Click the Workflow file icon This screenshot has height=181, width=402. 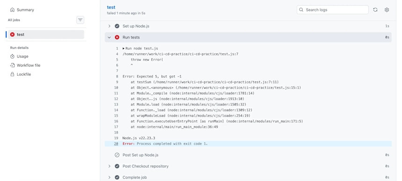[x=12, y=65]
